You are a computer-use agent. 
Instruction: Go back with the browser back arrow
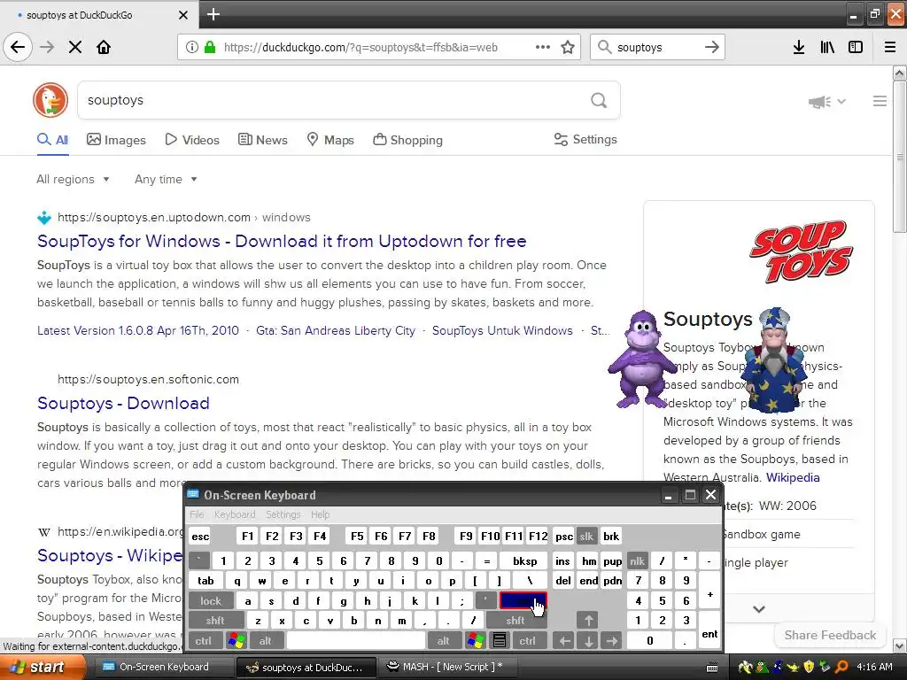point(18,47)
